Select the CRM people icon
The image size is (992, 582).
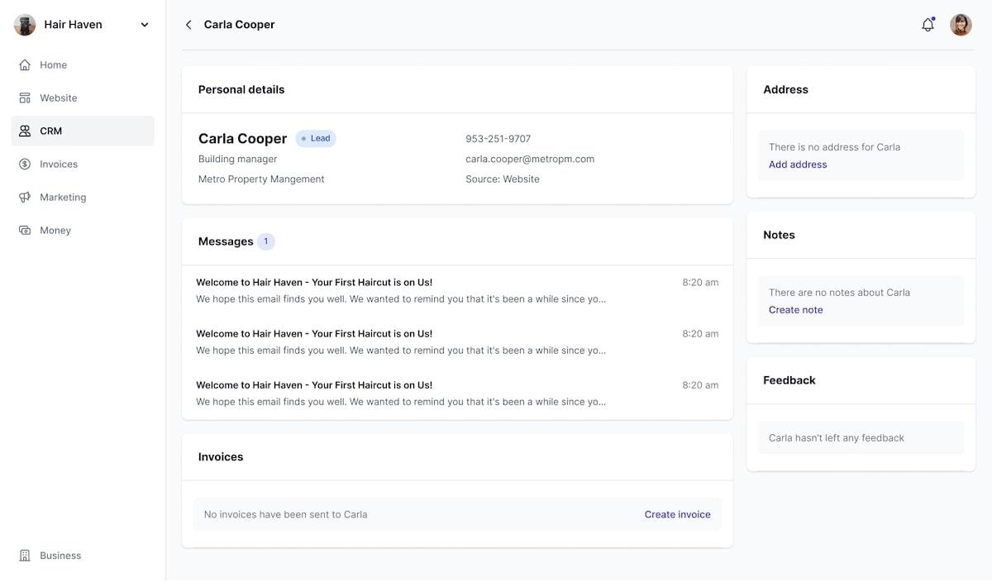click(25, 131)
